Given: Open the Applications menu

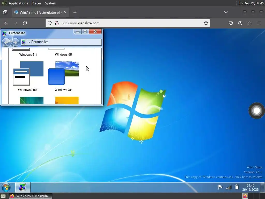Looking at the screenshot, I should (x=18, y=3).
